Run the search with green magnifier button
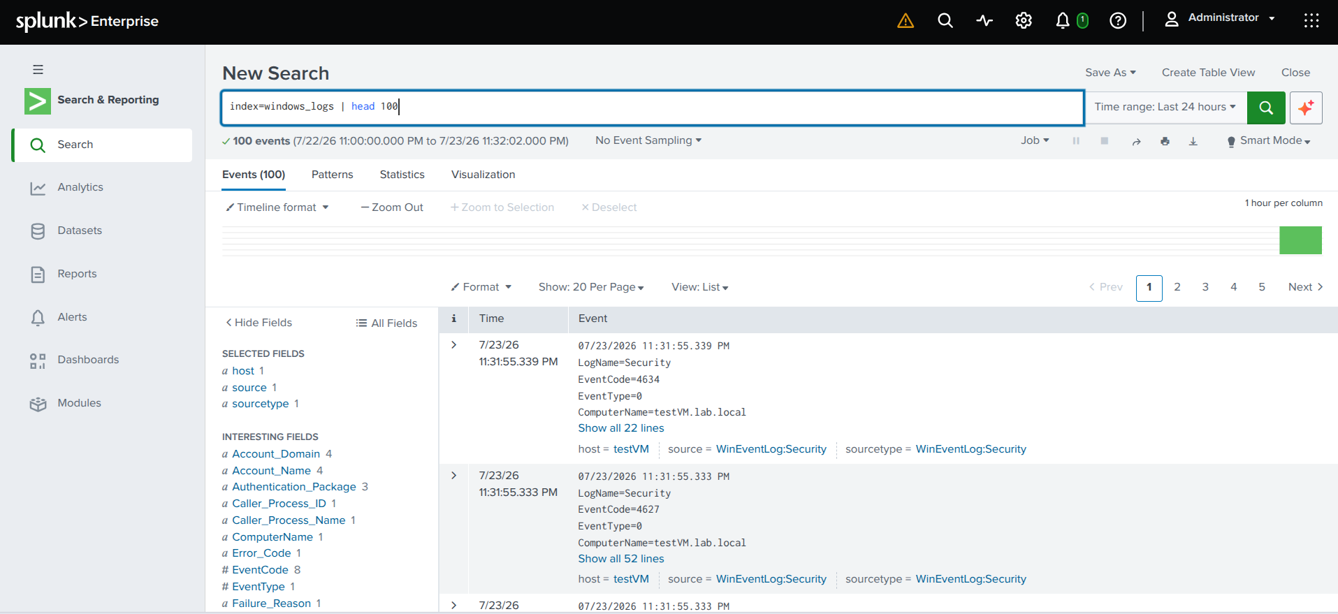The height and width of the screenshot is (614, 1338). pos(1266,108)
